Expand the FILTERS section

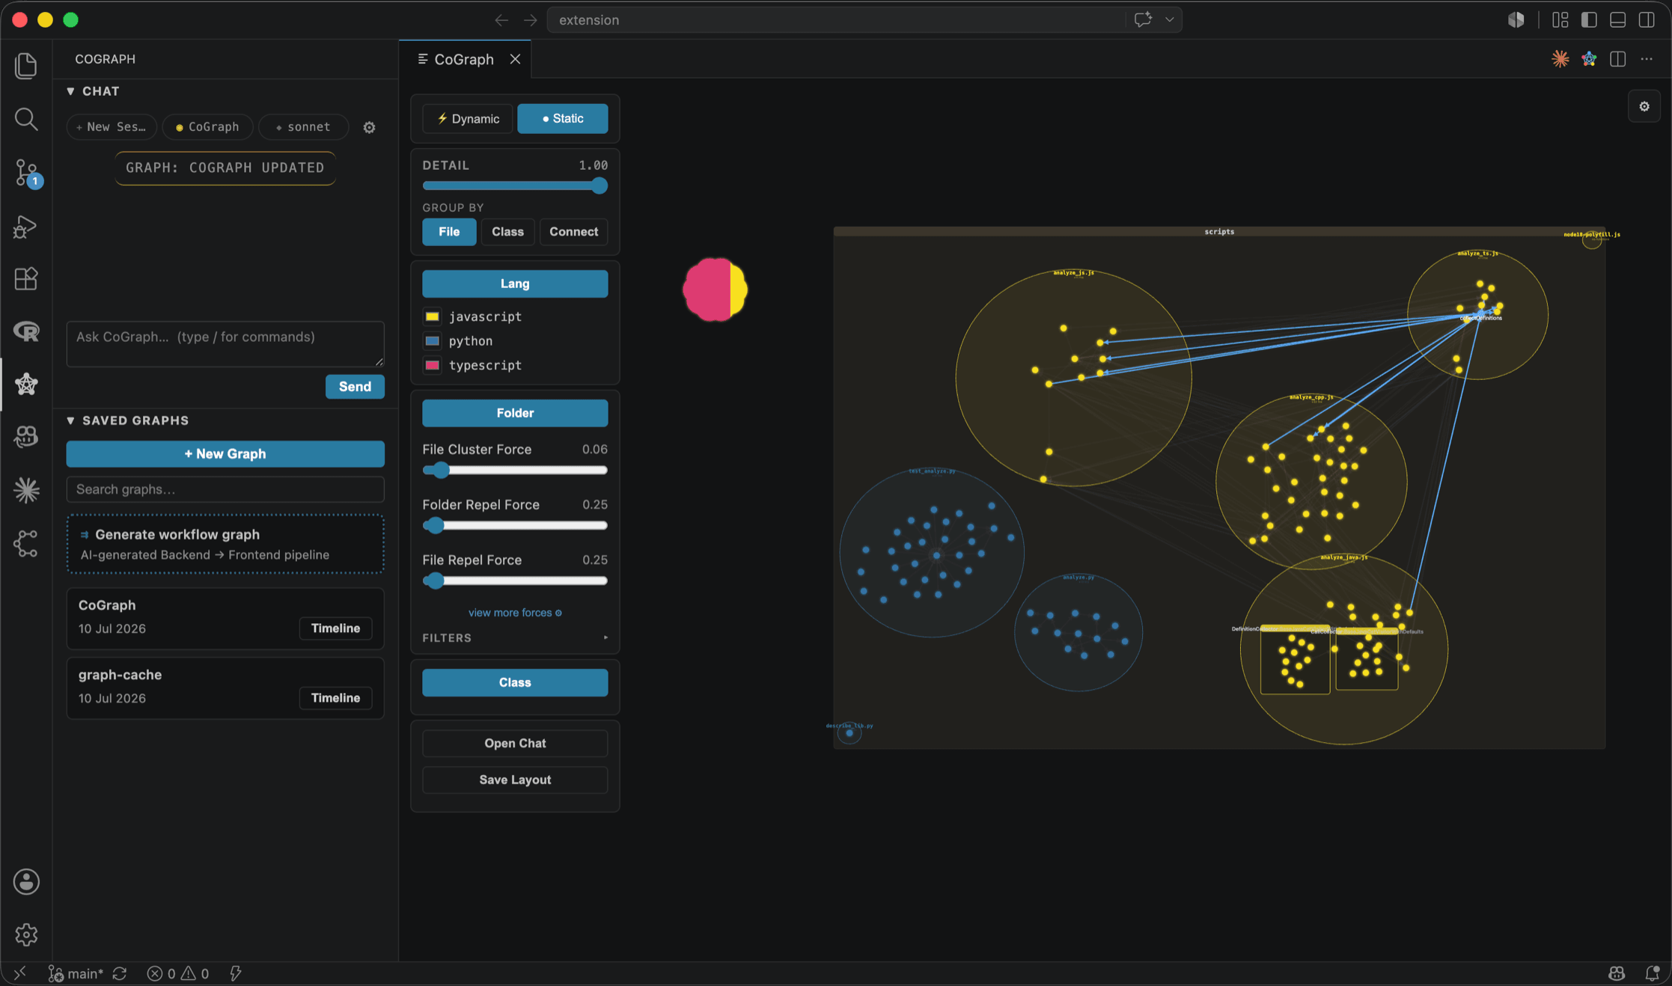point(515,638)
